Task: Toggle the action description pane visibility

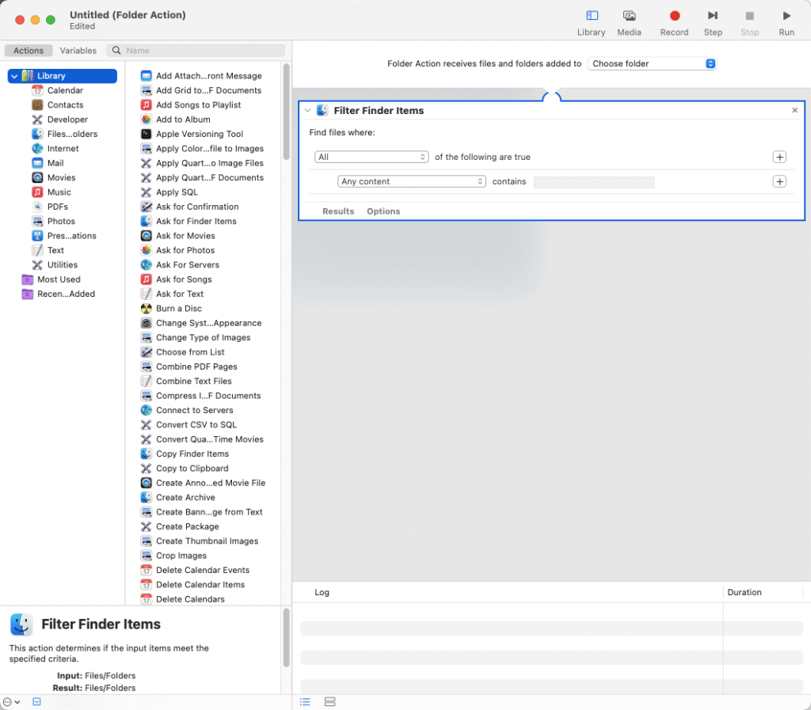Action: [36, 701]
